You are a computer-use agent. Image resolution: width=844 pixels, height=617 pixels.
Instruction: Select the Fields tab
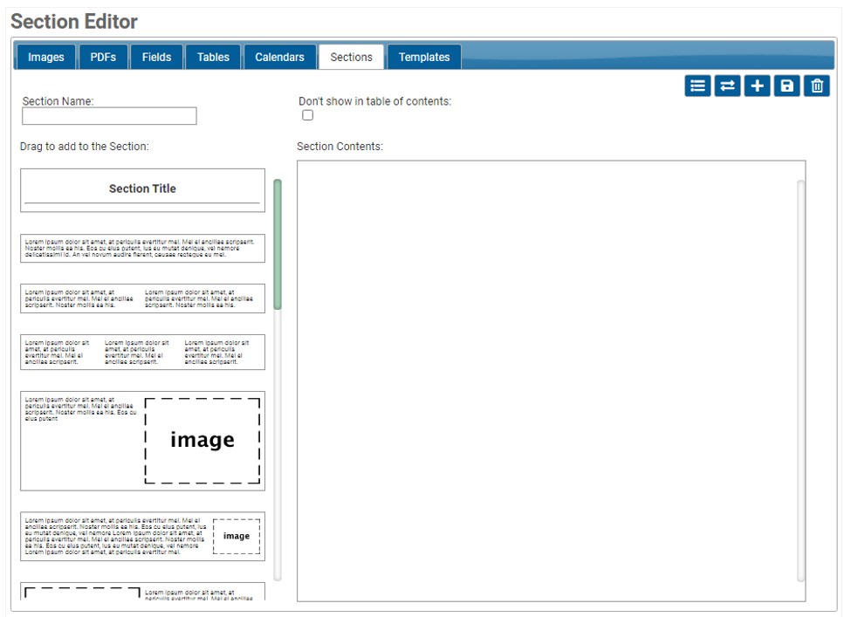tap(156, 56)
